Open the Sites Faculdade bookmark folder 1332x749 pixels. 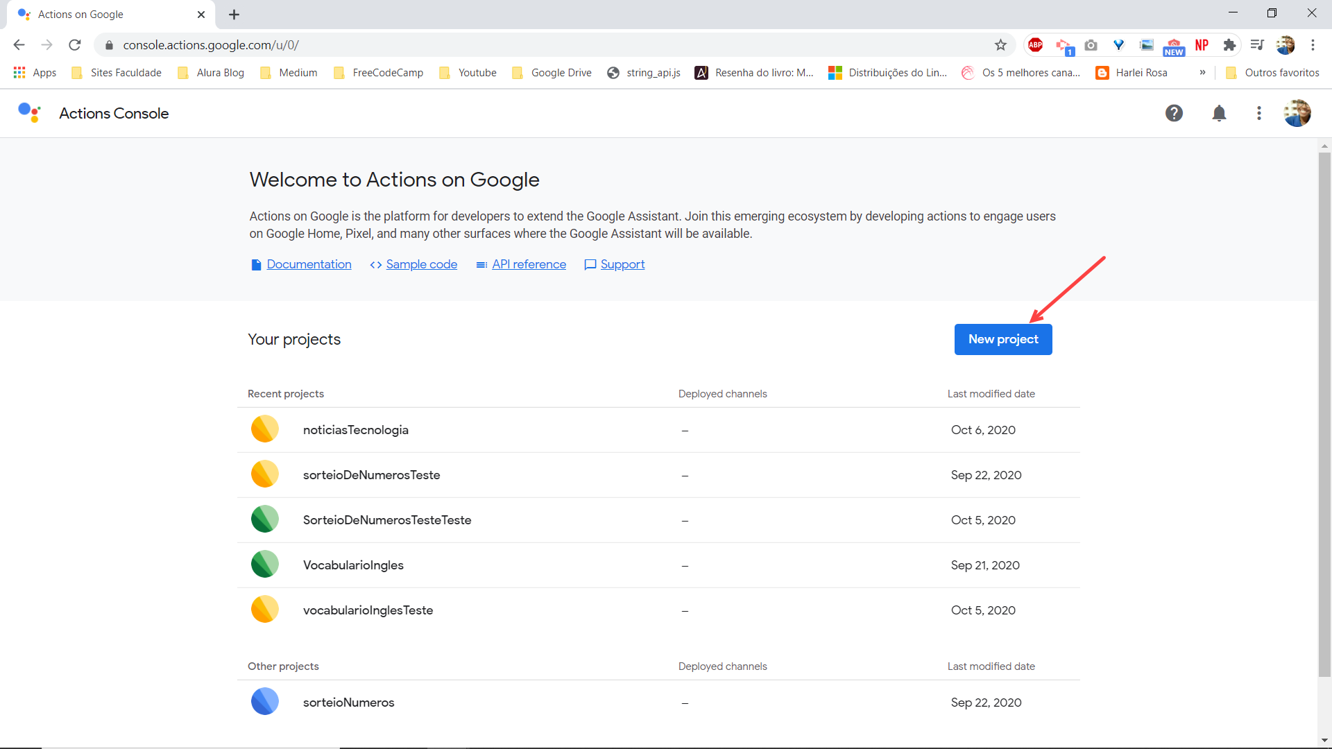point(117,73)
